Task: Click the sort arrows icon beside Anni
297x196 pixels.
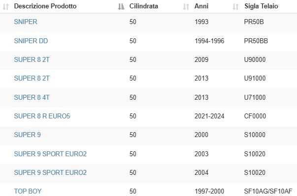Action: [x=186, y=6]
